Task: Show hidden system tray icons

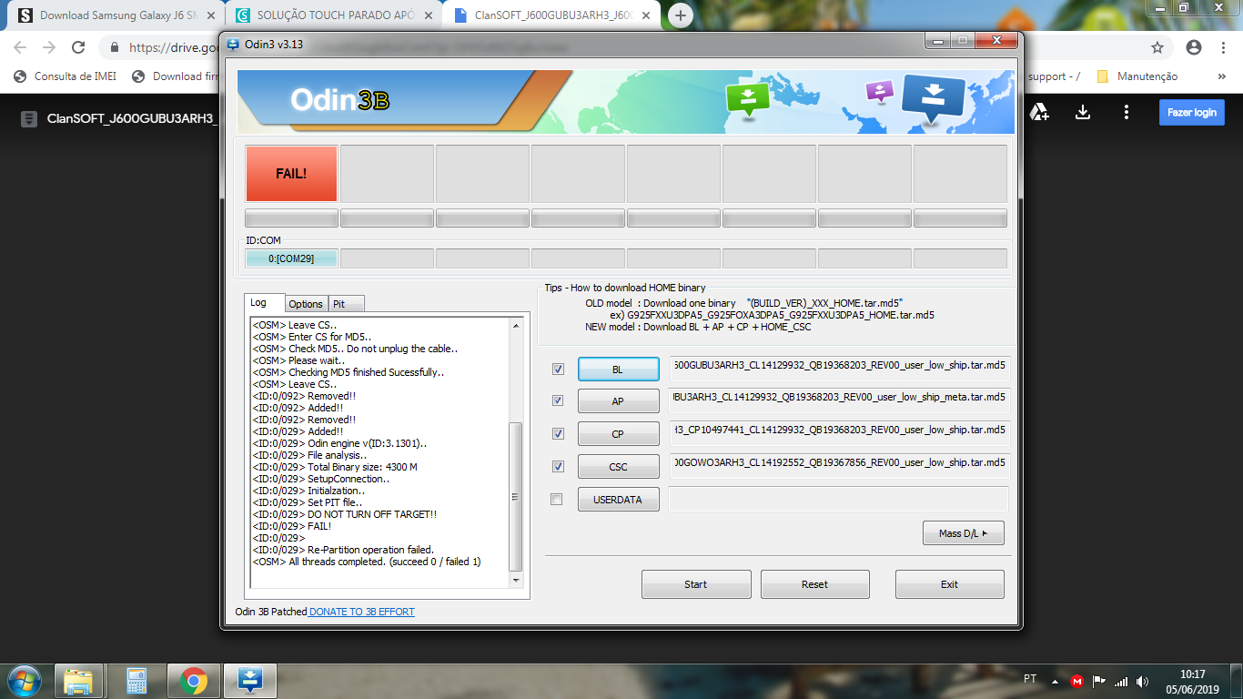Action: (x=1055, y=681)
